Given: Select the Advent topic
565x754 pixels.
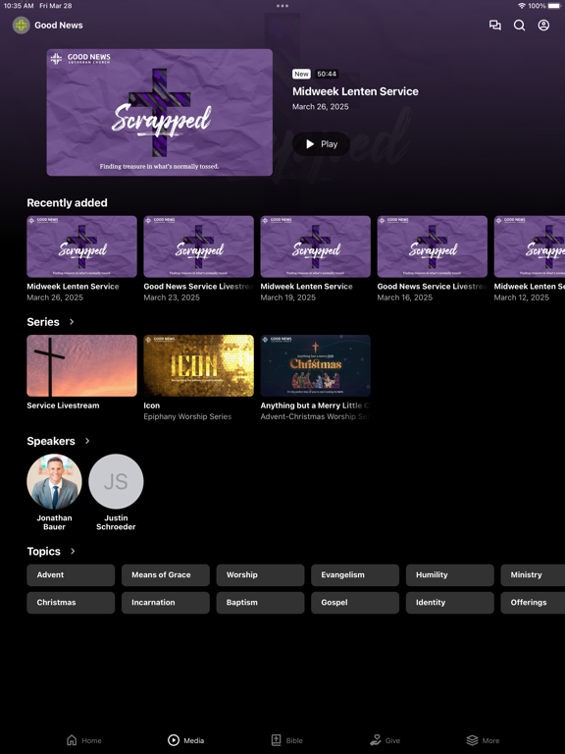Looking at the screenshot, I should click(71, 574).
